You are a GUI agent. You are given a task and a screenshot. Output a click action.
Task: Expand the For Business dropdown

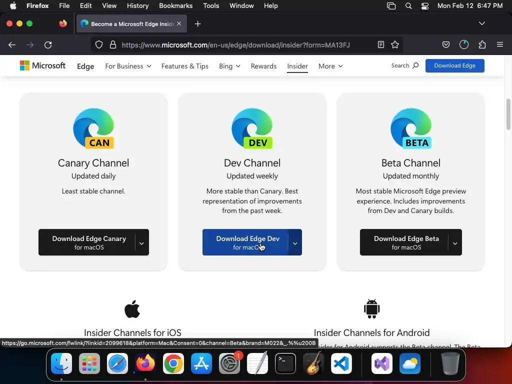pyautogui.click(x=128, y=66)
